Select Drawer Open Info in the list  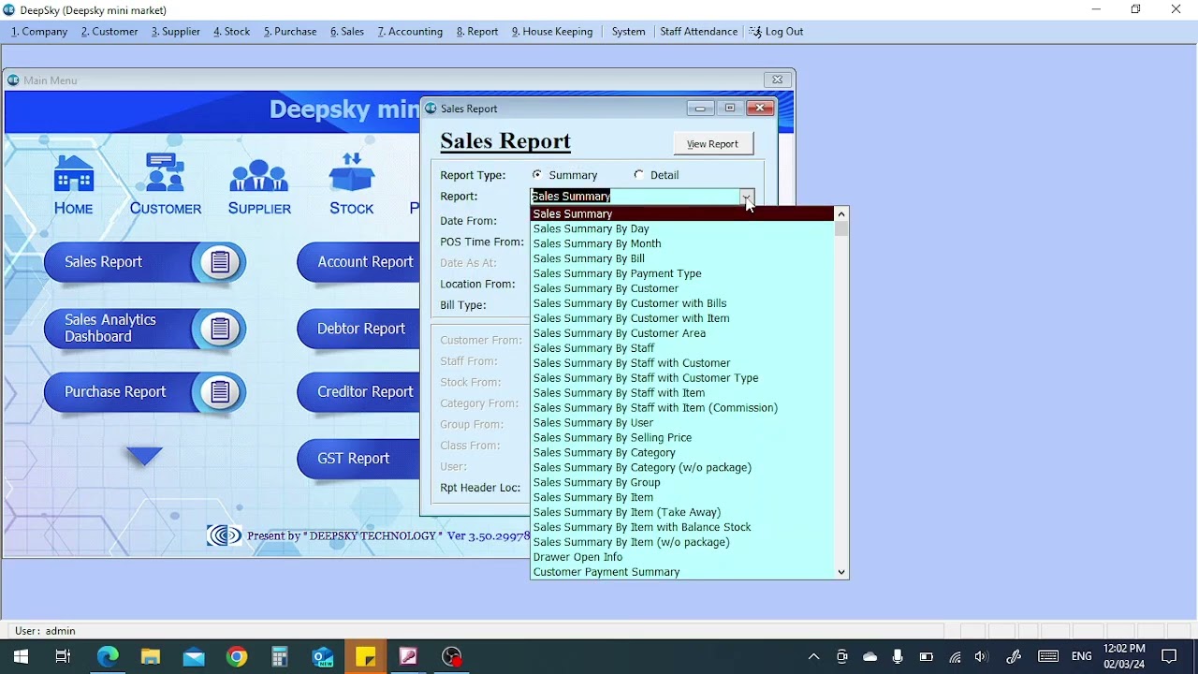pyautogui.click(x=681, y=558)
